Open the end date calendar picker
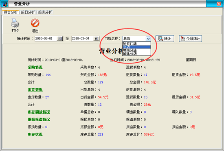The height and width of the screenshot is (151, 224). pos(97,39)
